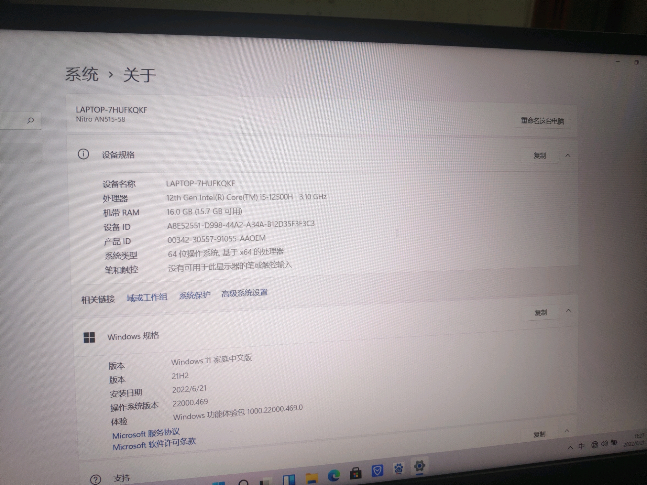Image resolution: width=647 pixels, height=485 pixels.
Task: Collapse the 支持 section chevron
Action: [x=567, y=431]
